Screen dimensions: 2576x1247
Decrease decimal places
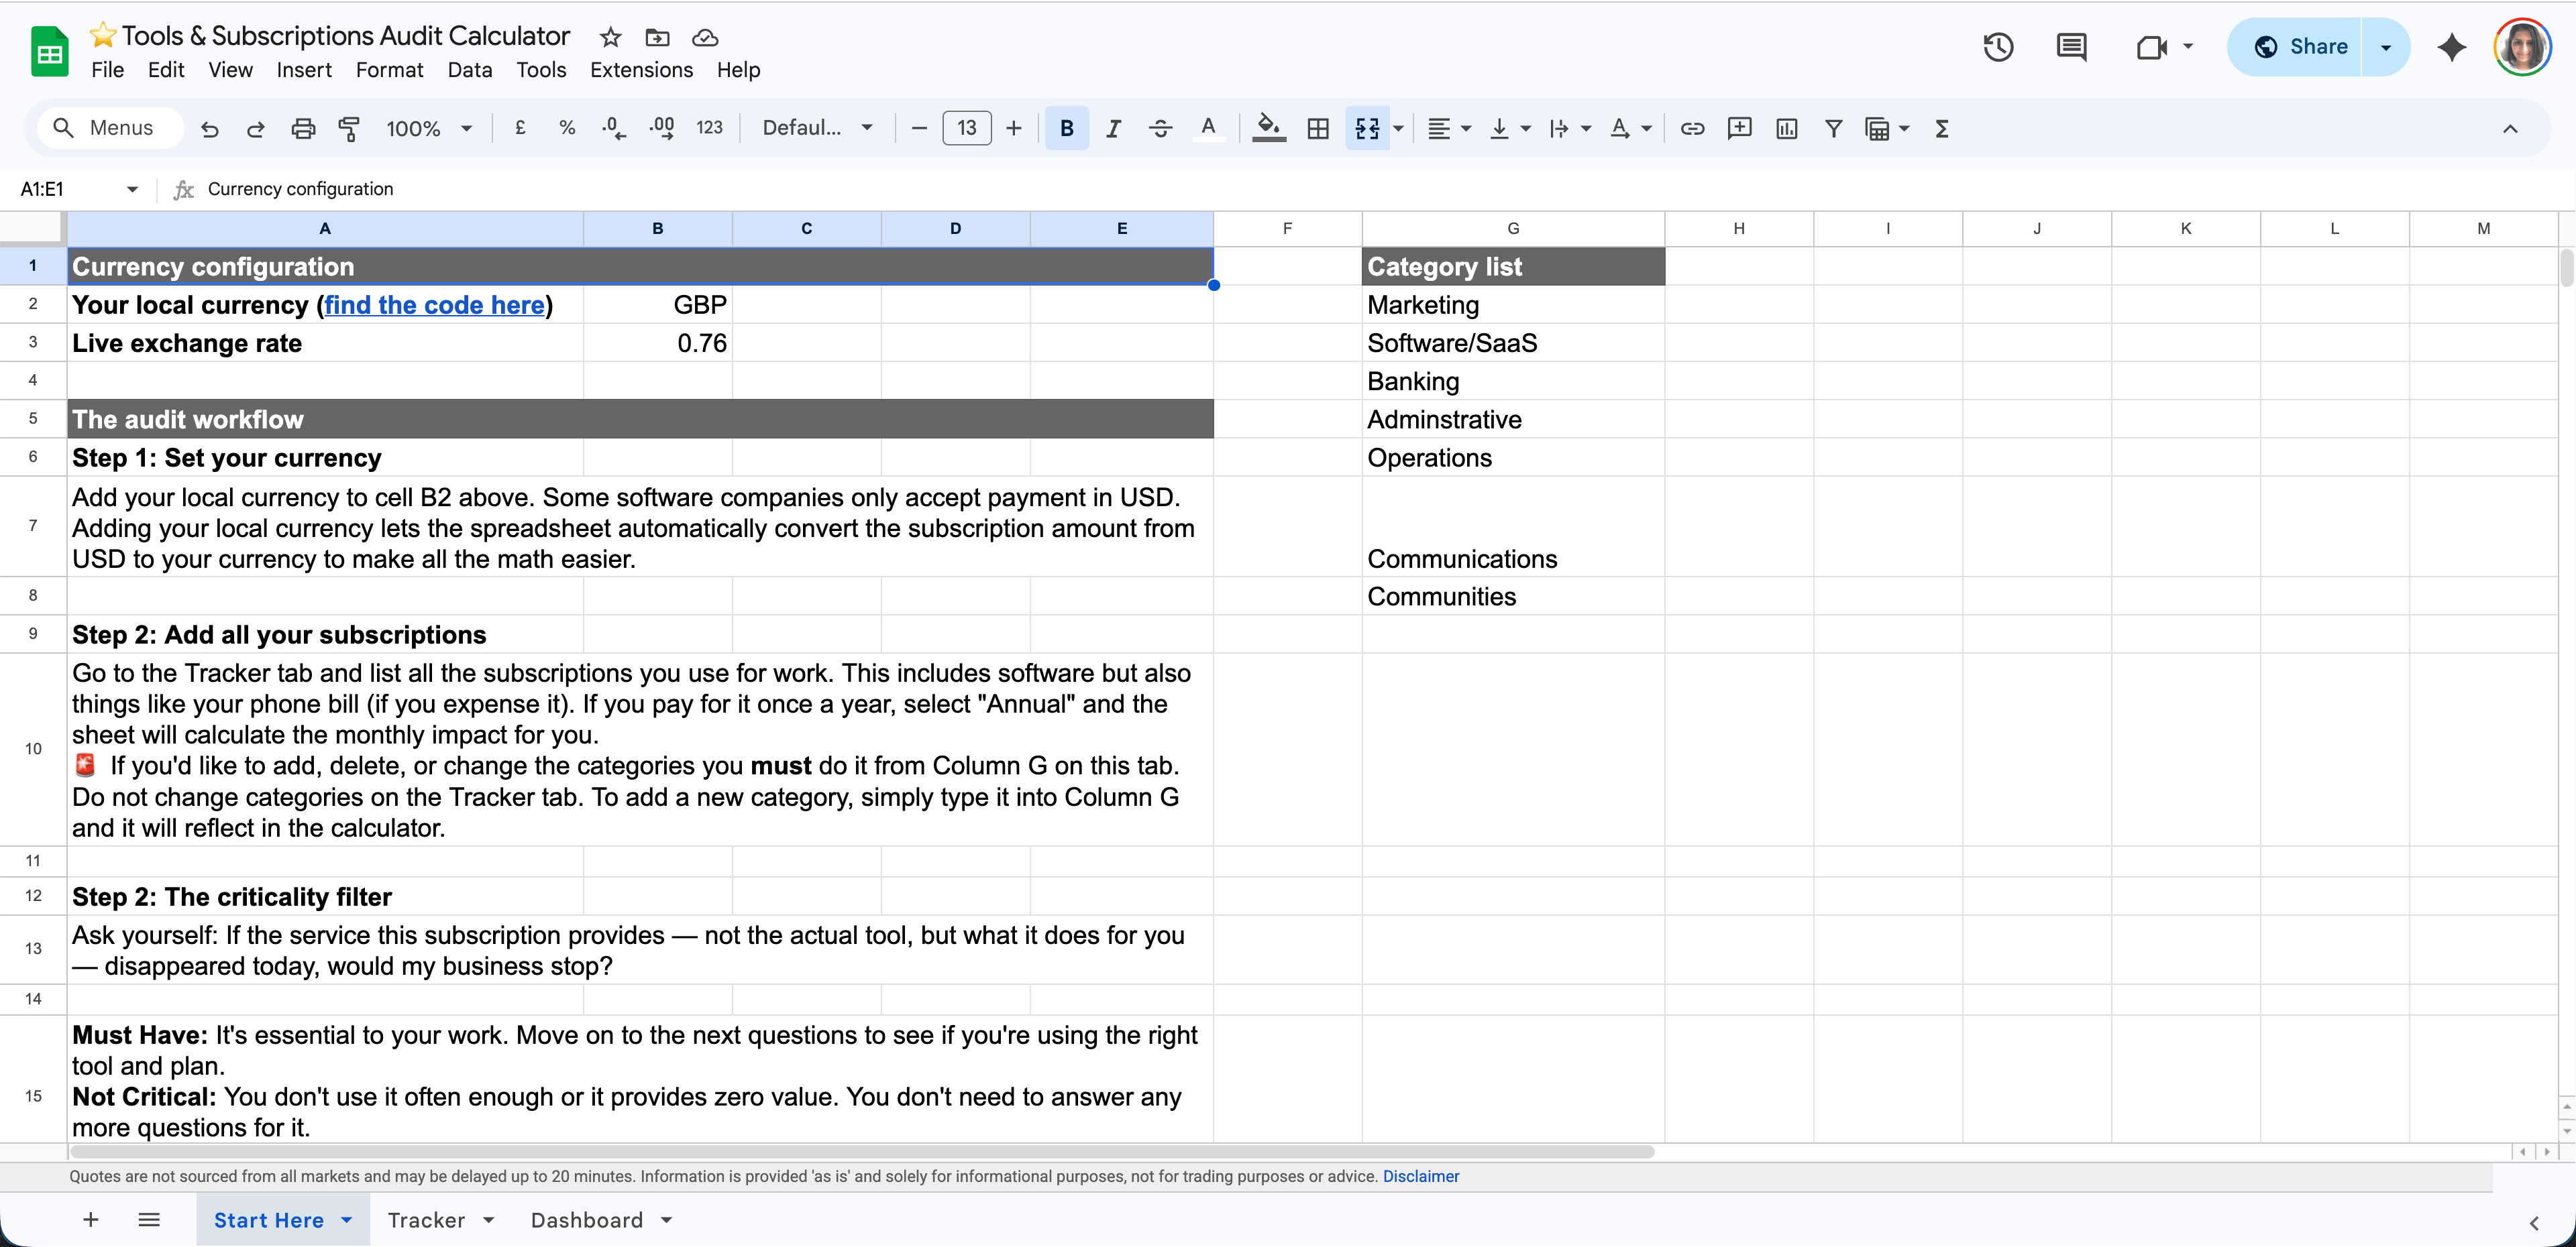tap(613, 128)
